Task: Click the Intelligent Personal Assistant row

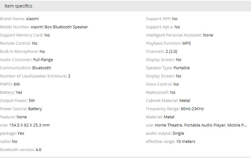Action: coord(179,35)
